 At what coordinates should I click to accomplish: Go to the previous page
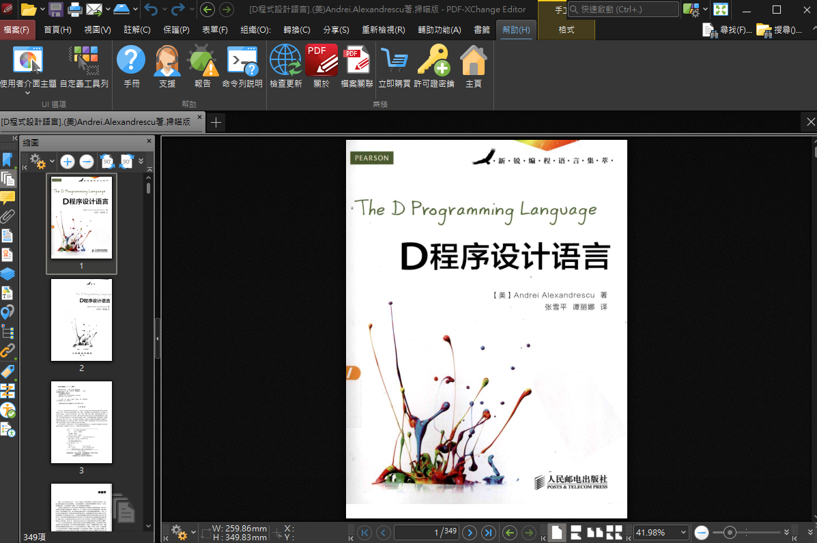[384, 532]
